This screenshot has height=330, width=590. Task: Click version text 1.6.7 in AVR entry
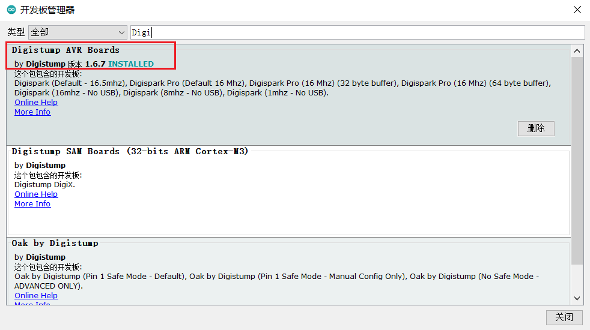[x=95, y=64]
